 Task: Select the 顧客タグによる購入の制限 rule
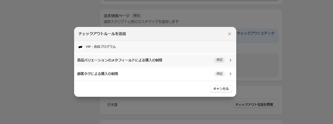[155, 74]
